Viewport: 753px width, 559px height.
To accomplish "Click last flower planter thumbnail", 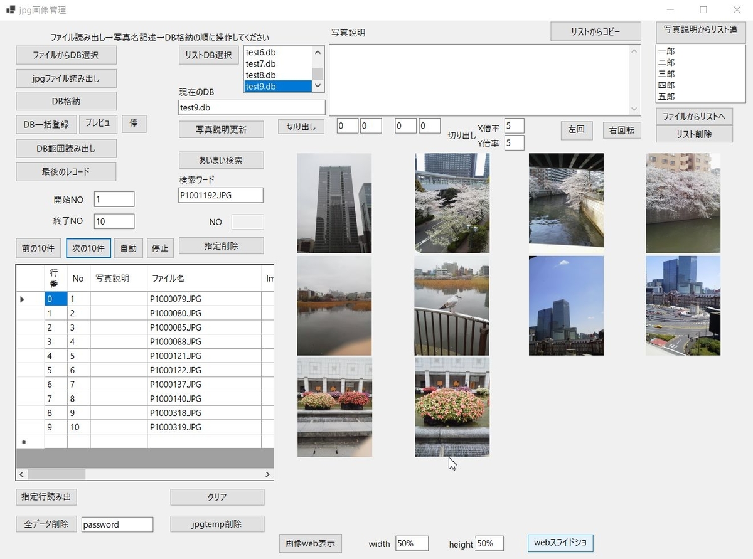I will [x=452, y=407].
